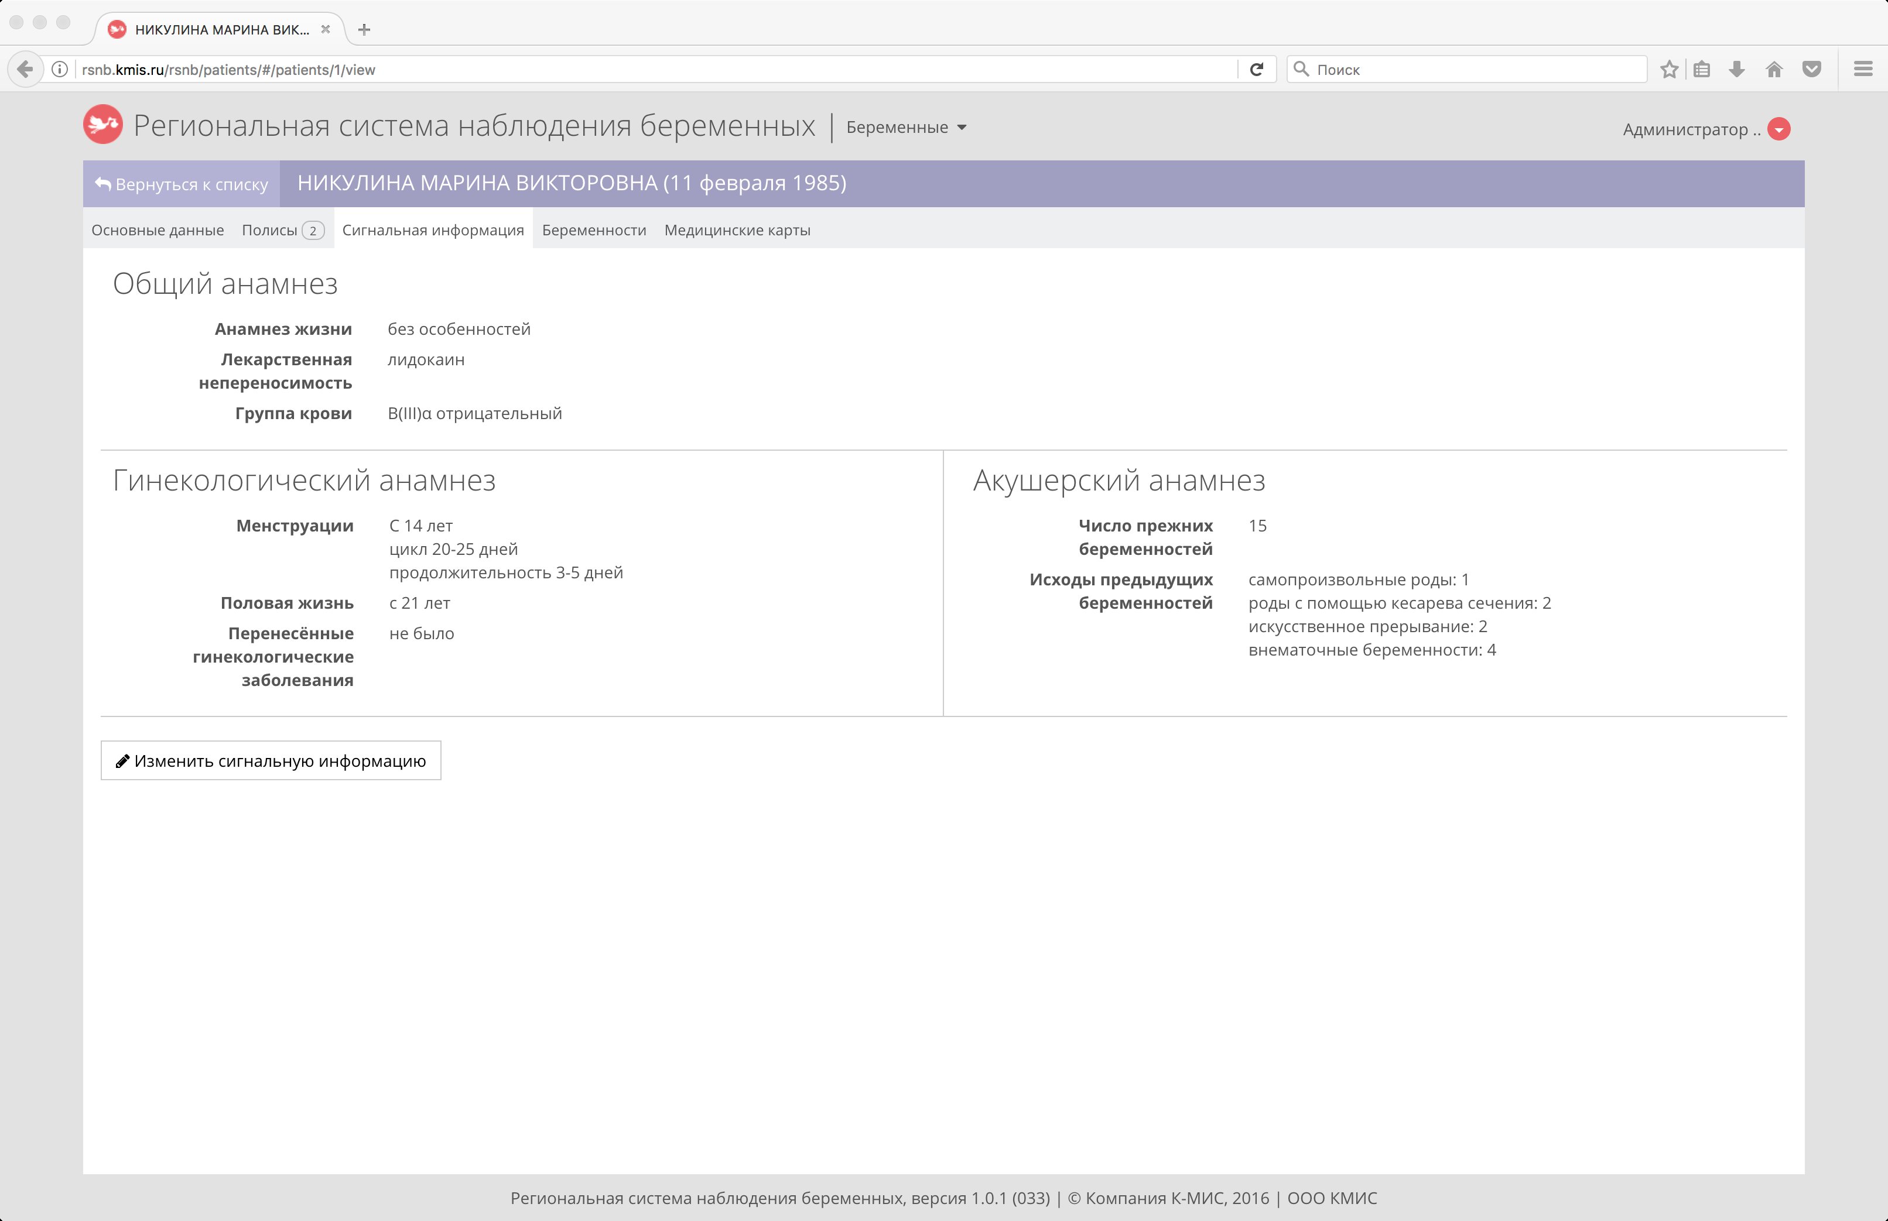Click the text 'цикл 20-25 дней'
Image resolution: width=1888 pixels, height=1221 pixels.
[453, 550]
